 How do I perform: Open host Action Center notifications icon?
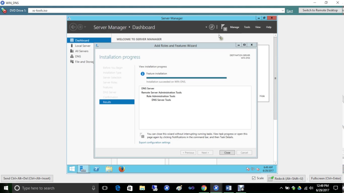336,188
